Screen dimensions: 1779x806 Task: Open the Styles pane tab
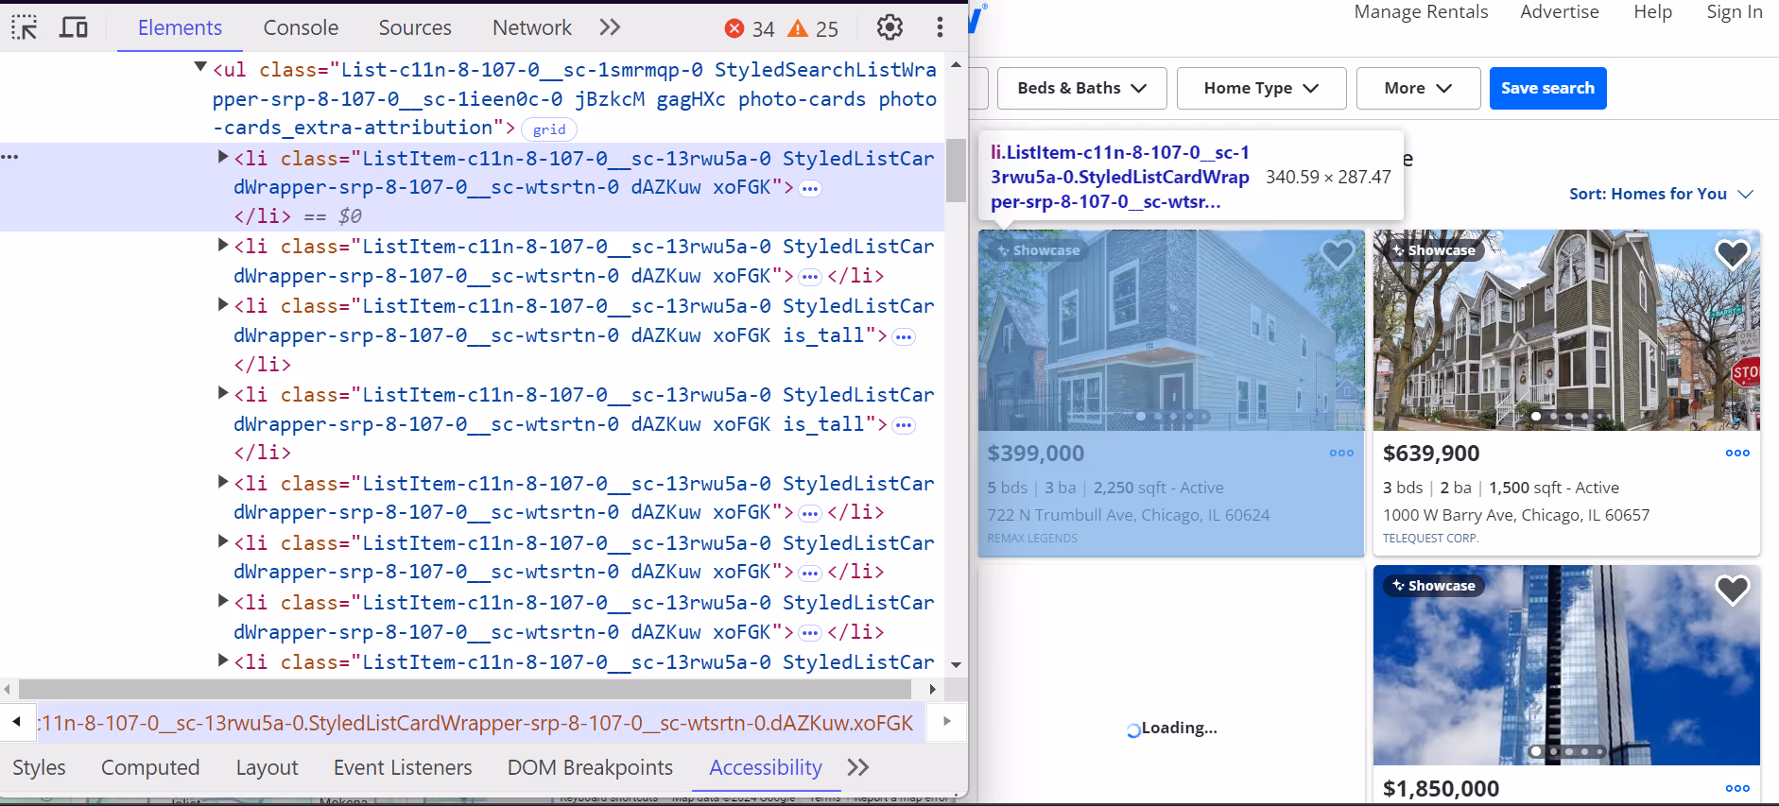(x=39, y=767)
